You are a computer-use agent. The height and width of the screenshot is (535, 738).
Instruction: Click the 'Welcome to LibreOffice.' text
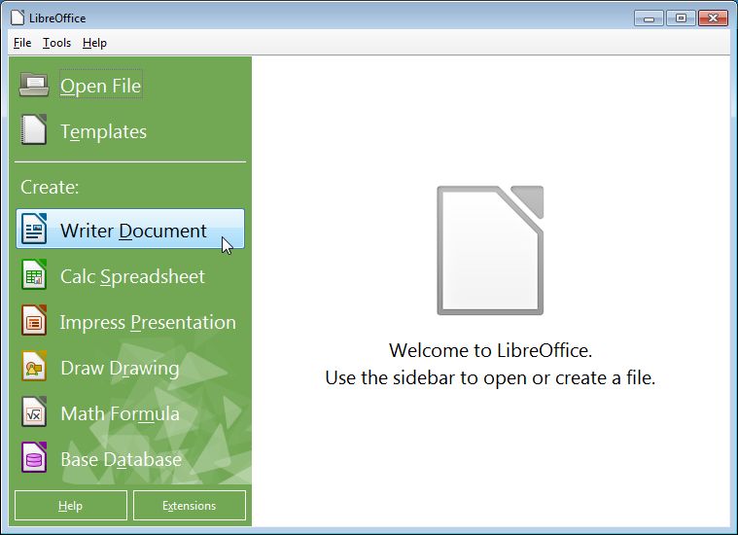[489, 350]
